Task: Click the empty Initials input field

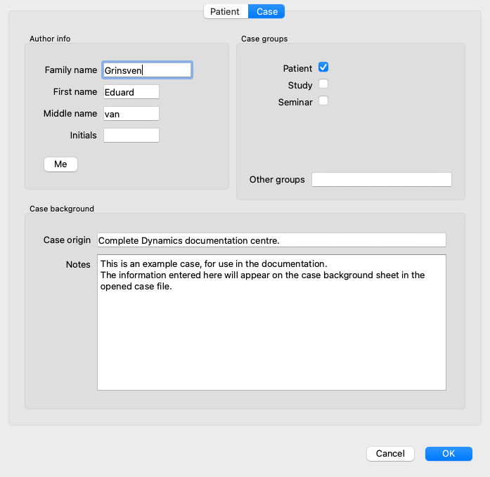Action: [x=131, y=136]
